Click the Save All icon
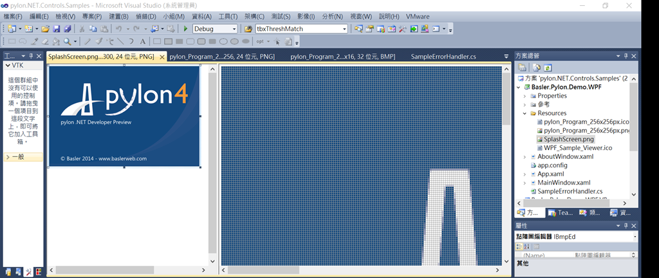The height and width of the screenshot is (278, 659). (x=67, y=29)
